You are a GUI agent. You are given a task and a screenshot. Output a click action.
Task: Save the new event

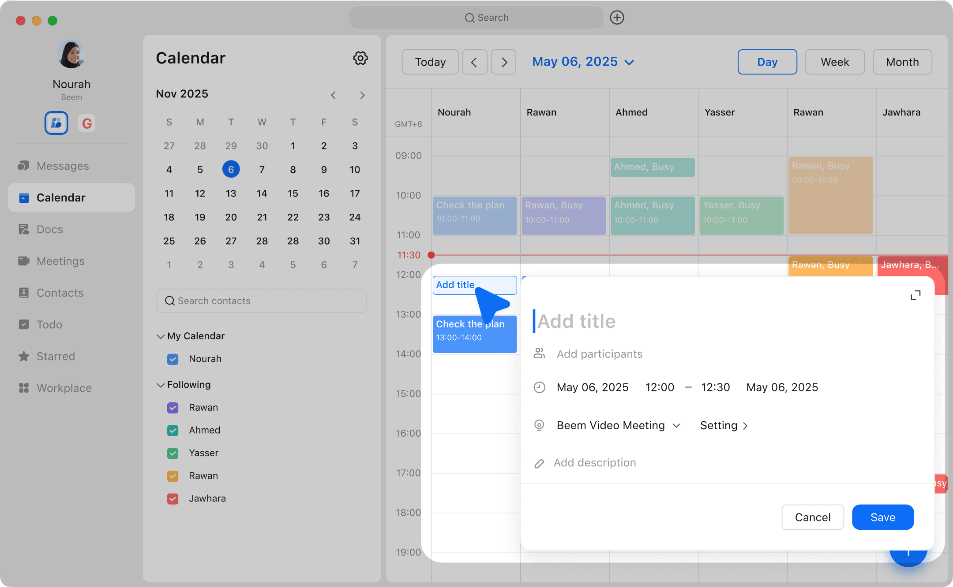[x=882, y=517]
